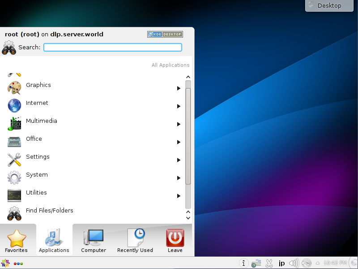This screenshot has height=269, width=358.
Task: Open the Recently Used section
Action: click(135, 239)
